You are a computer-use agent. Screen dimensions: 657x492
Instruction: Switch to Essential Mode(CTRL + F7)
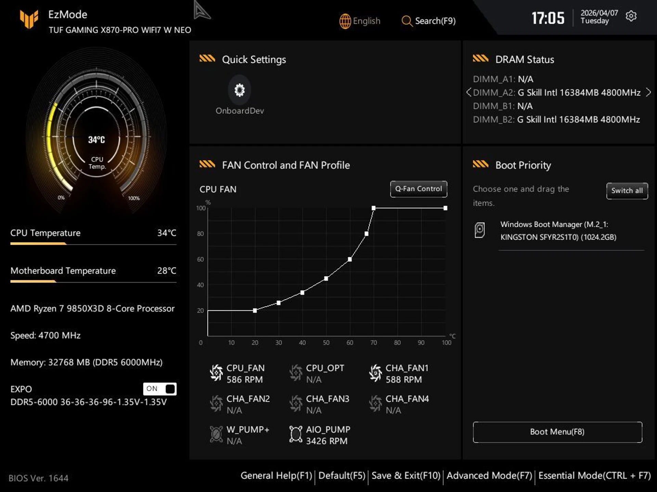[x=595, y=476]
